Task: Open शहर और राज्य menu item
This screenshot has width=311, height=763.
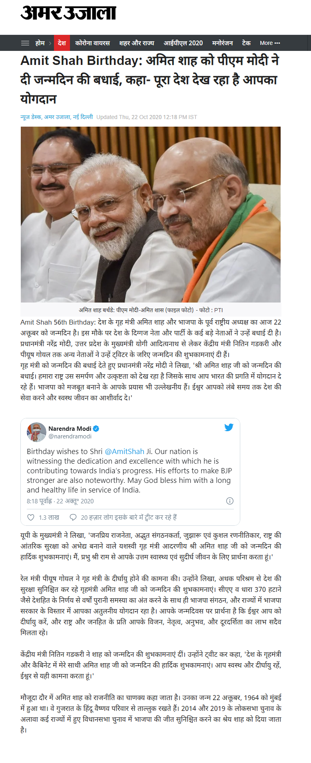Action: pos(137,43)
